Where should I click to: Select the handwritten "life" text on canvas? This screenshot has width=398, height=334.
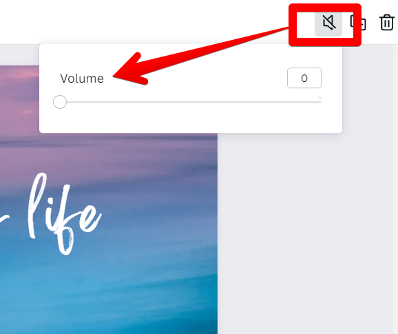[x=64, y=213]
